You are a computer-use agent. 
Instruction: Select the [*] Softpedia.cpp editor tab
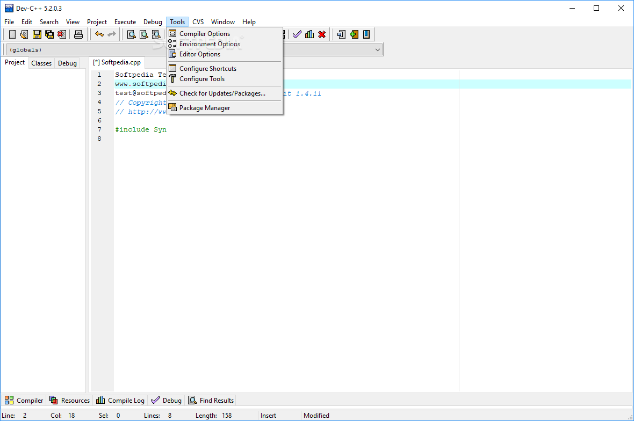tap(117, 62)
